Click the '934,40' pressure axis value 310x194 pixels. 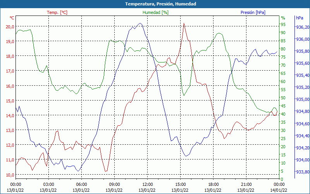(x=303, y=136)
